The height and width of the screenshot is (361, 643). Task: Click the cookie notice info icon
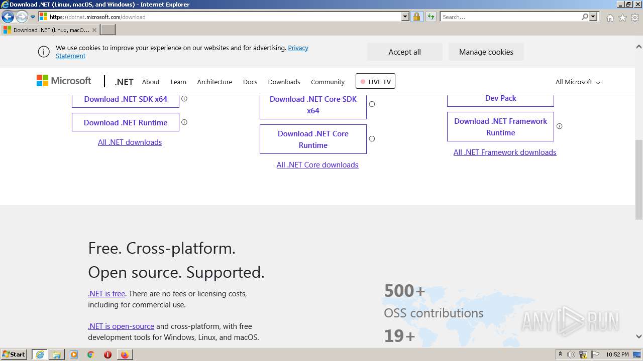(44, 52)
